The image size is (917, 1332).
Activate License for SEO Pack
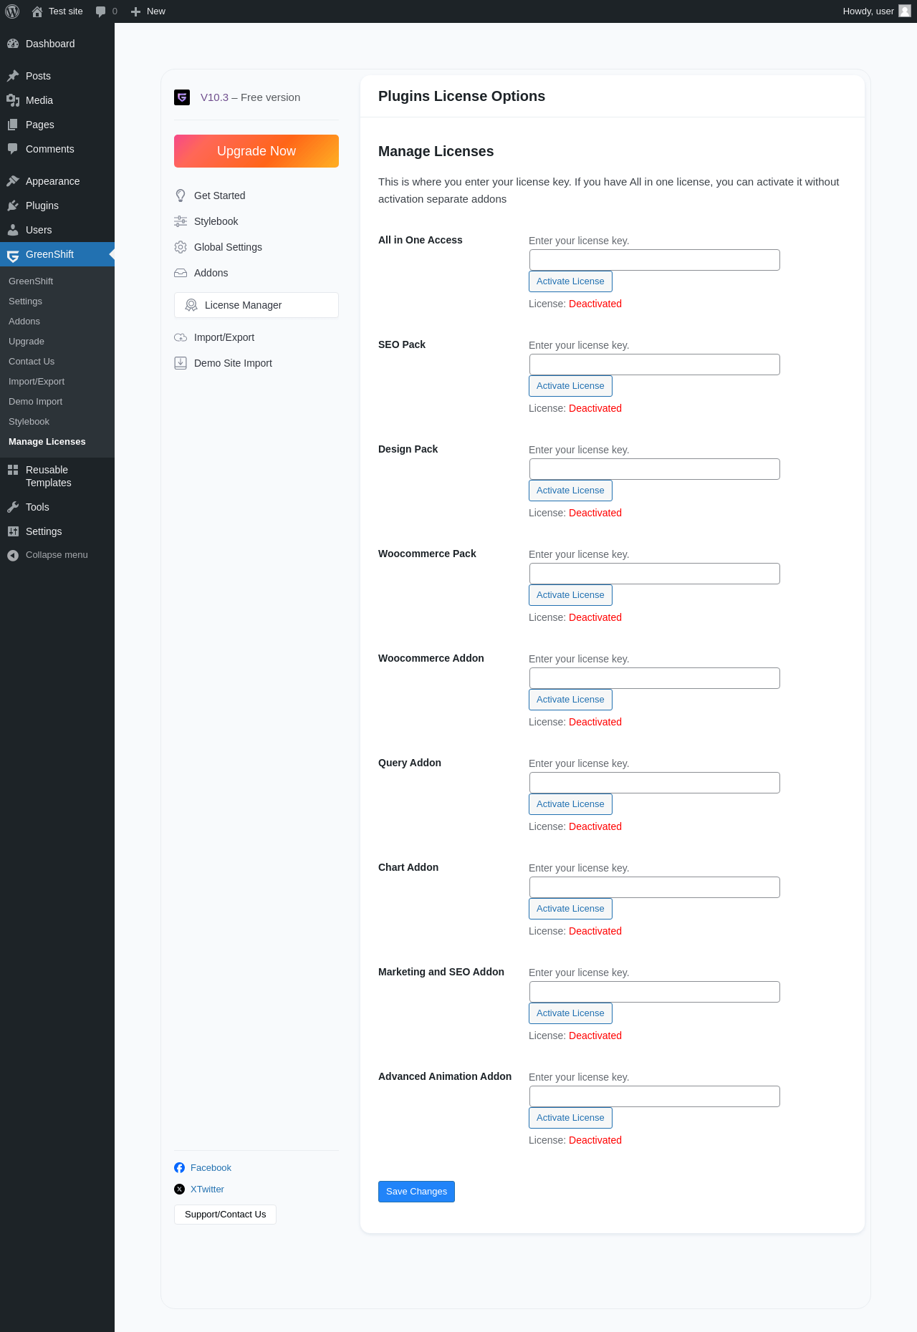pos(570,386)
